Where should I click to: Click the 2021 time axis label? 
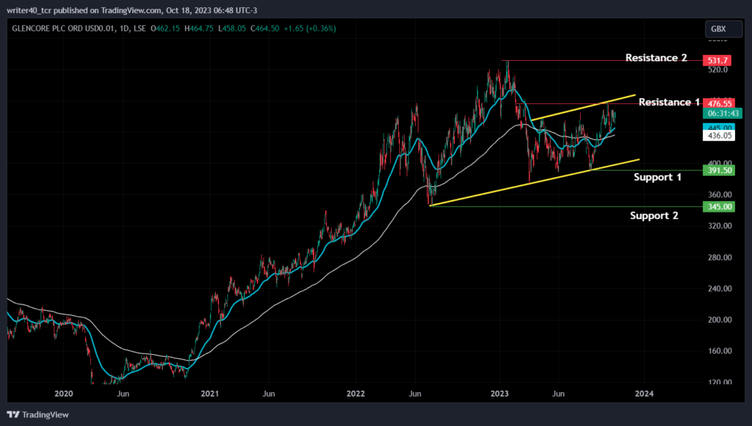[209, 394]
